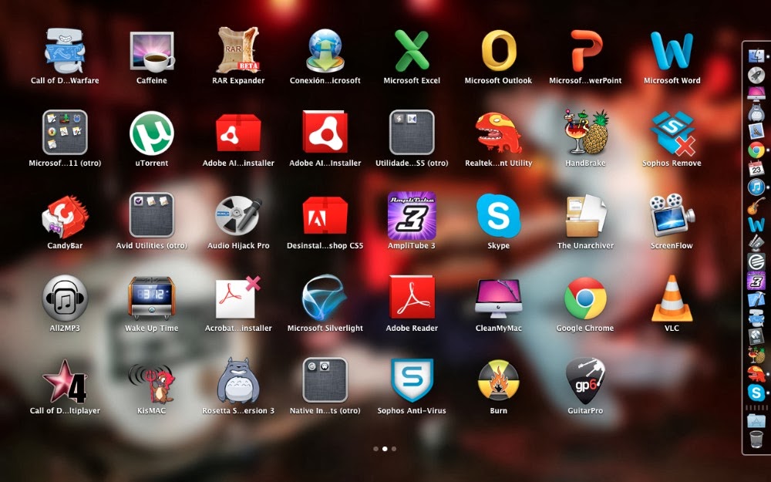The image size is (771, 482).
Task: Open the Trash in the Dock
Action: pos(756,440)
